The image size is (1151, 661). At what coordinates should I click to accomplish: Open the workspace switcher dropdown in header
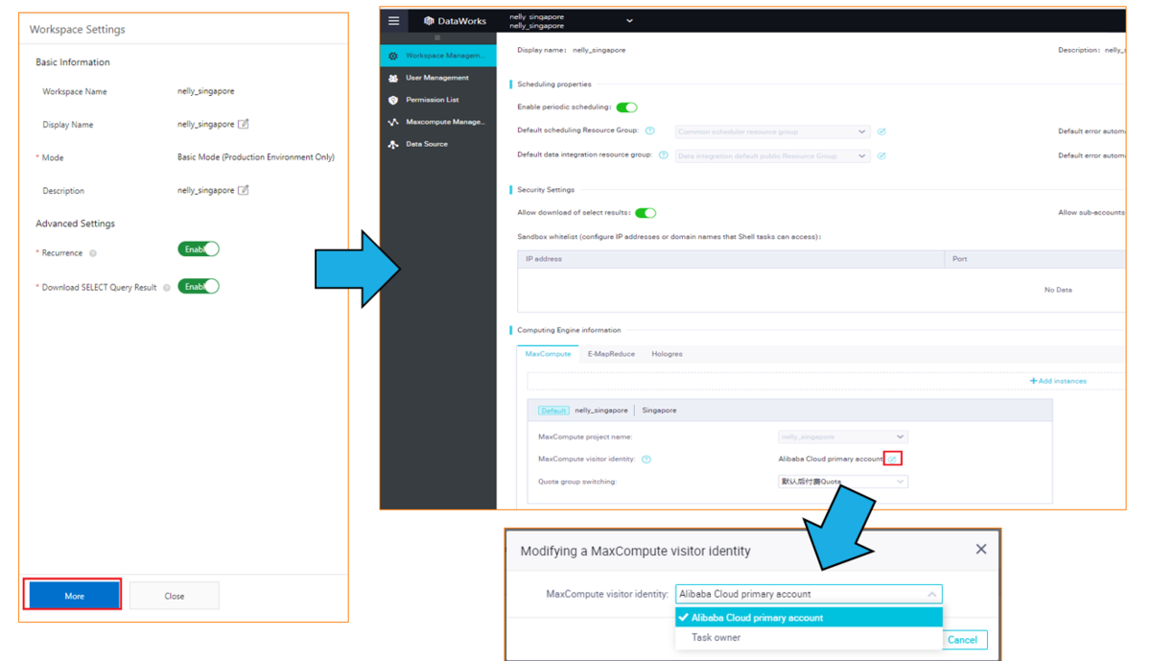click(x=629, y=20)
